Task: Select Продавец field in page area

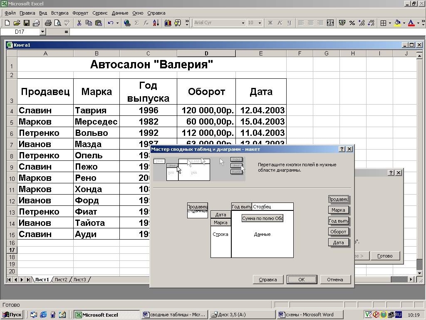Action: (198, 207)
